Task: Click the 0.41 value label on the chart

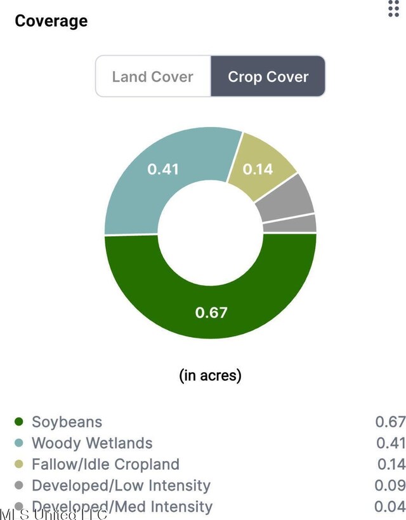Action: click(x=163, y=170)
